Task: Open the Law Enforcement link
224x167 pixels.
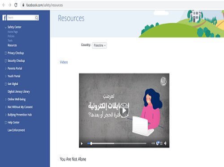Action: [16, 130]
